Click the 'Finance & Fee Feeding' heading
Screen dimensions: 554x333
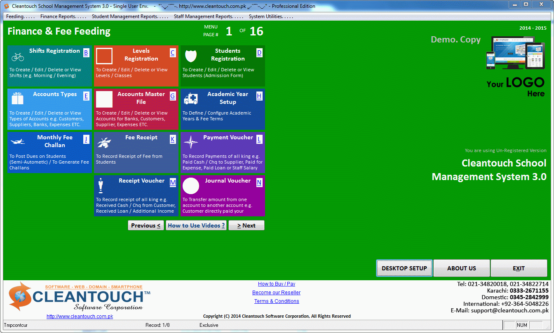point(59,31)
